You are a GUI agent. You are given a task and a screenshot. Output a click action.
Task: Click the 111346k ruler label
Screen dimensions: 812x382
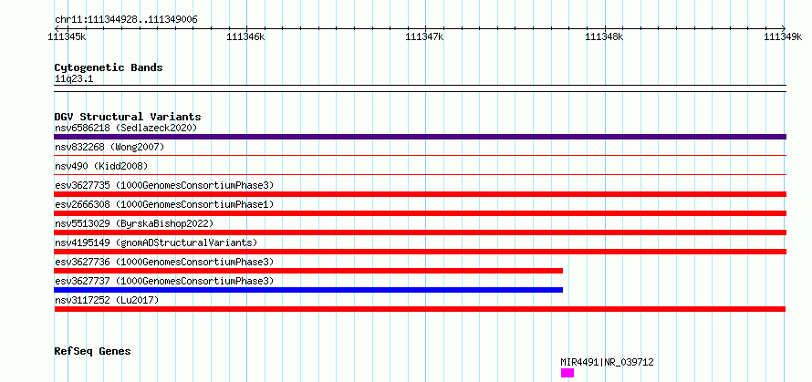click(x=246, y=36)
